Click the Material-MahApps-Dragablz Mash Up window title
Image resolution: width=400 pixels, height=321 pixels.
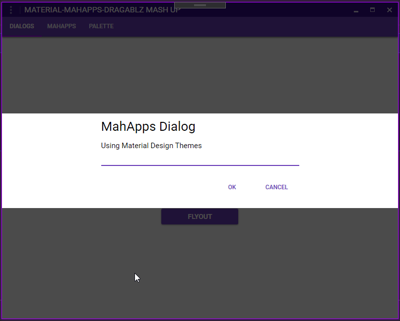click(102, 10)
